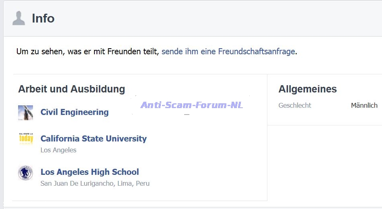The height and width of the screenshot is (209, 382).
Task: Click the Geschlecht field label
Action: point(295,105)
